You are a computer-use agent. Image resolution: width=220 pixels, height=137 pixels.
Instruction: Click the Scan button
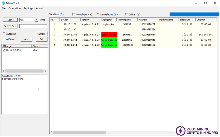tap(10, 20)
